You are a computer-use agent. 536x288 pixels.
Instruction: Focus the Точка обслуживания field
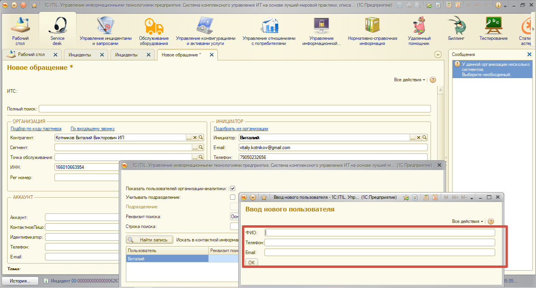(x=123, y=157)
